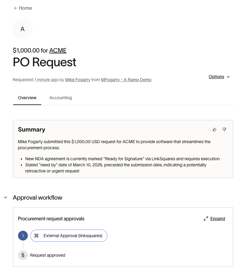Click the MFogarty - A Ramp Demo link
246x275 pixels.
126,80
